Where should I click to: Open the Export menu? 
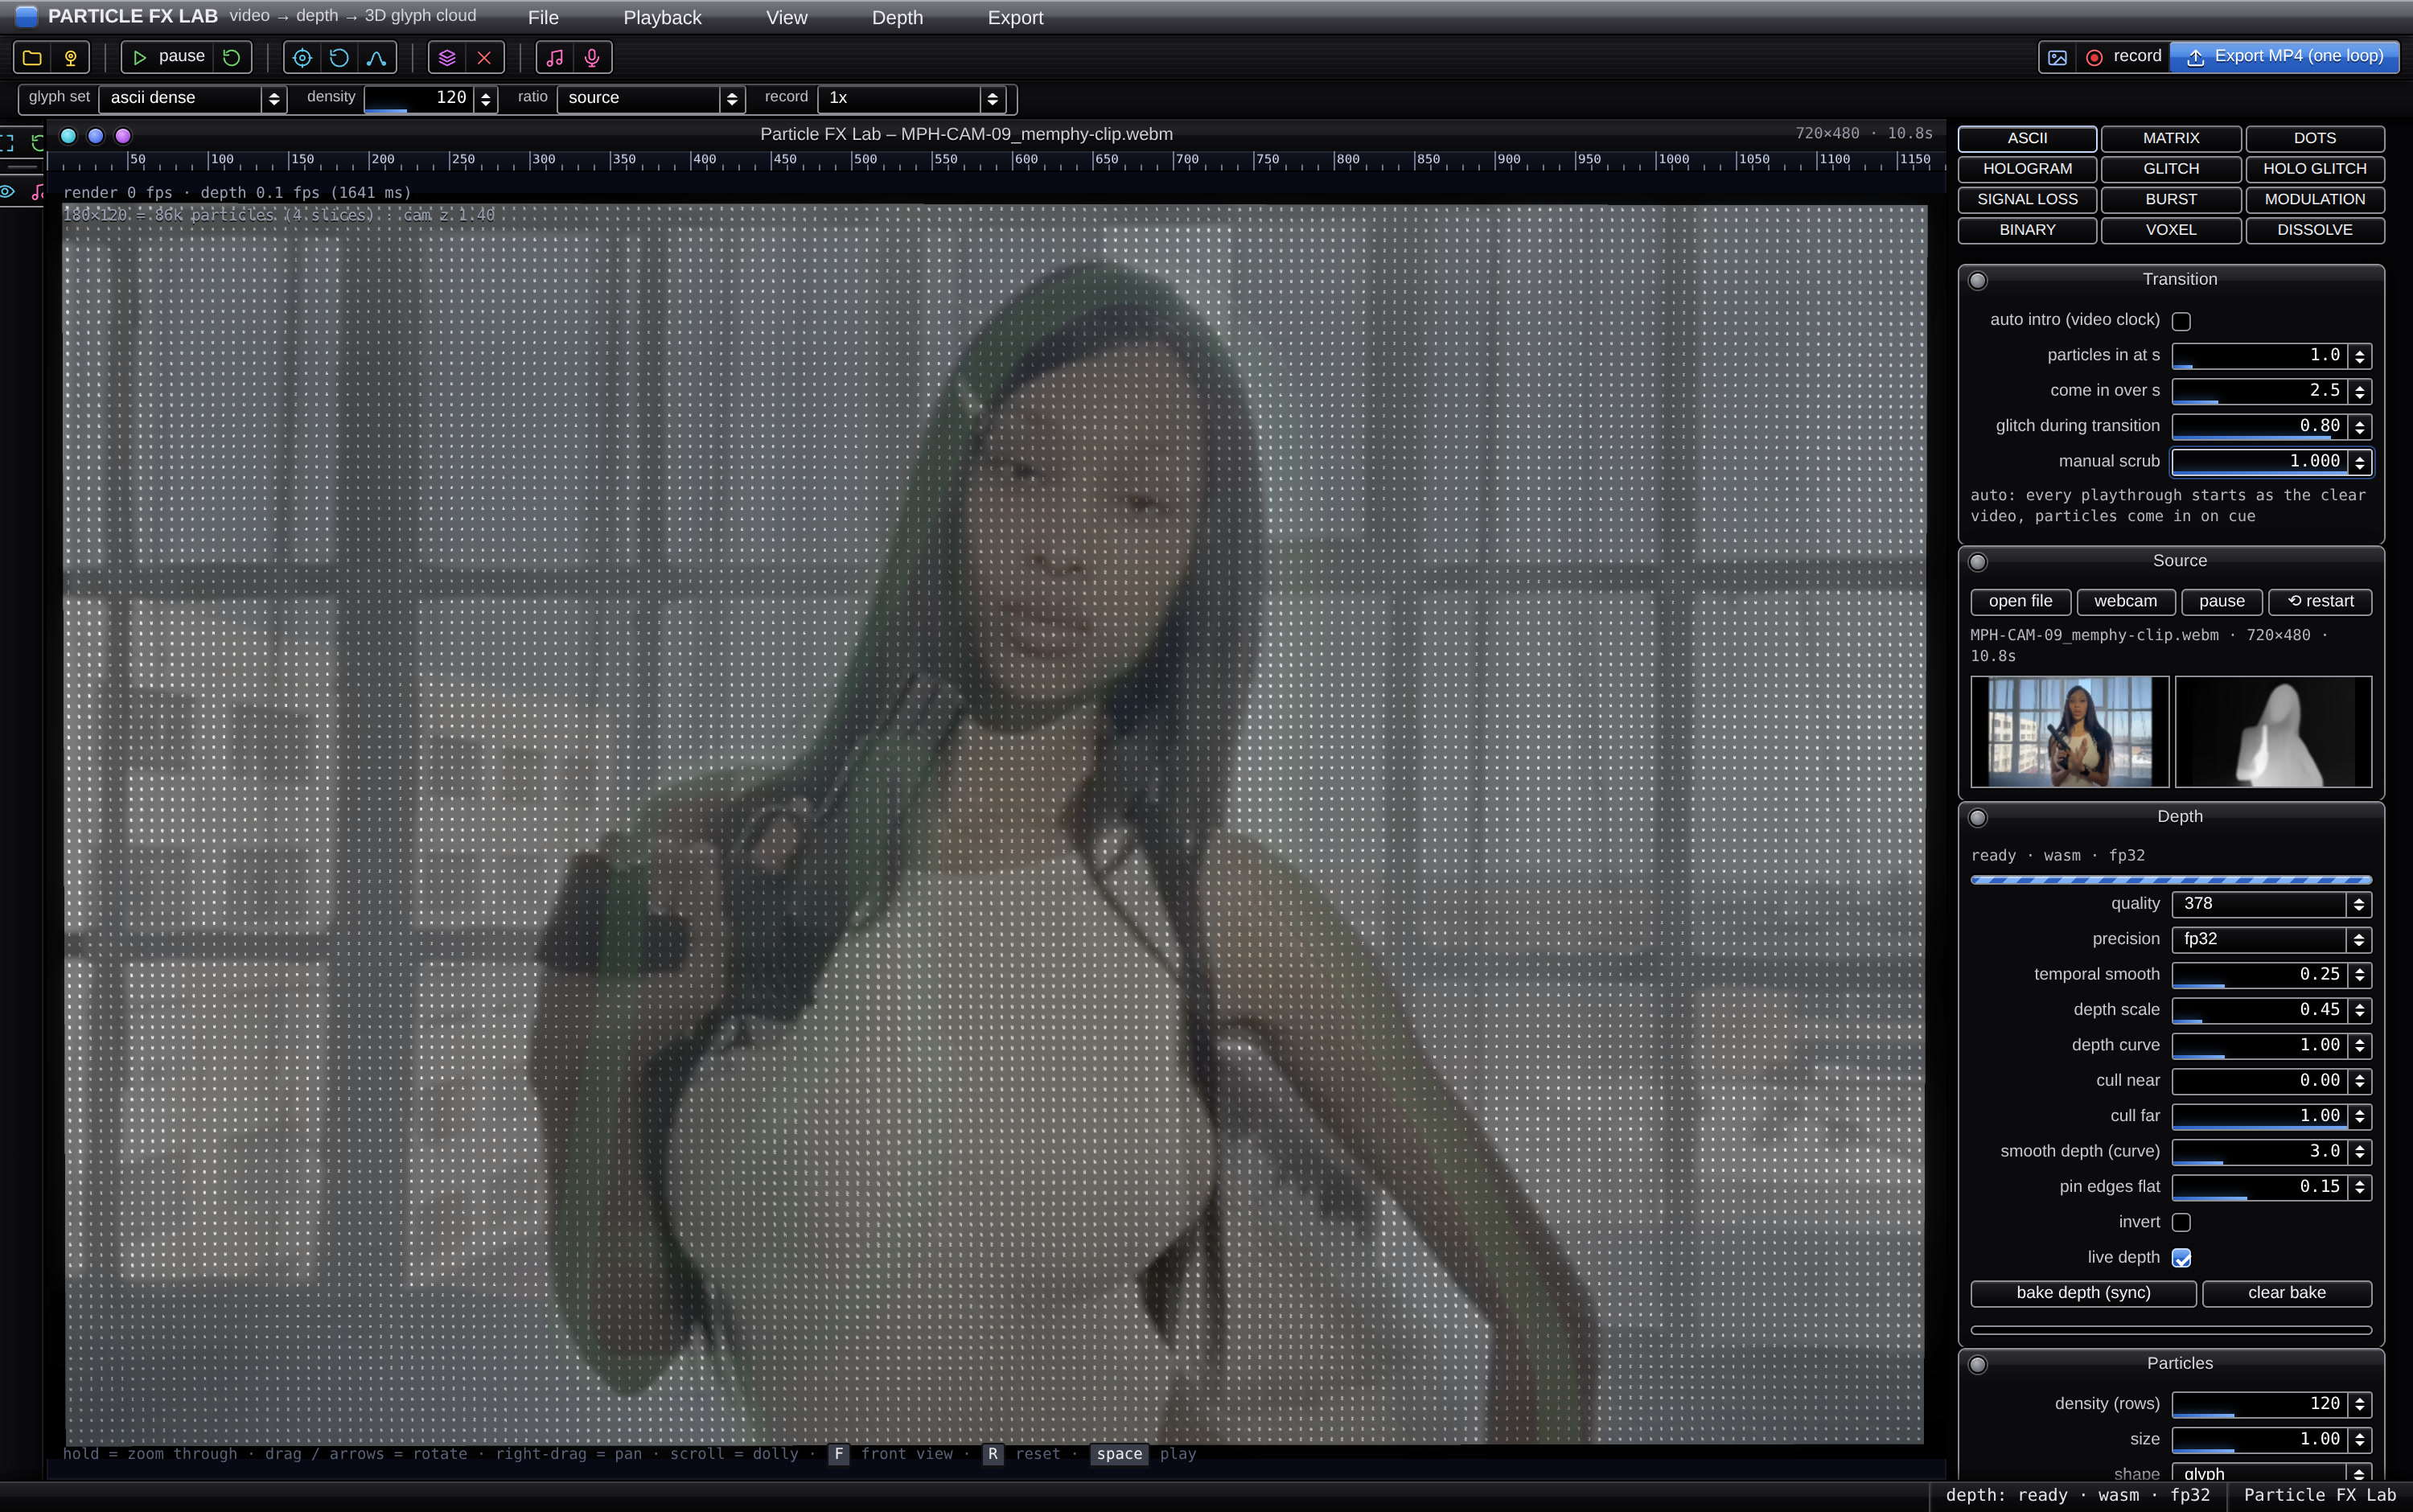click(x=1015, y=18)
